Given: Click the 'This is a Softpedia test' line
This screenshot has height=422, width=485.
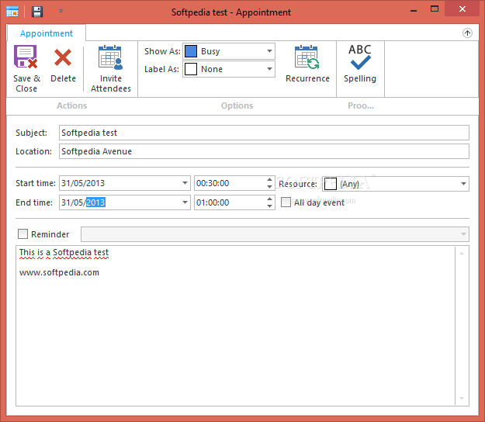Looking at the screenshot, I should [64, 252].
